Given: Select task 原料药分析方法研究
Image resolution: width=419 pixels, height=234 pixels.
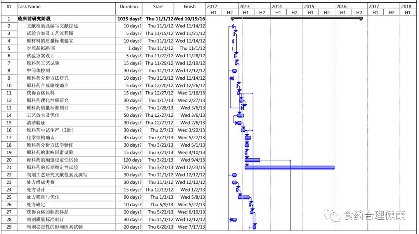Looking at the screenshot, I should (48, 78).
